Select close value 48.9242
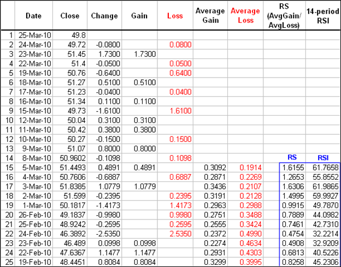Image resolution: width=341 pixels, height=267 pixels. tap(73, 224)
